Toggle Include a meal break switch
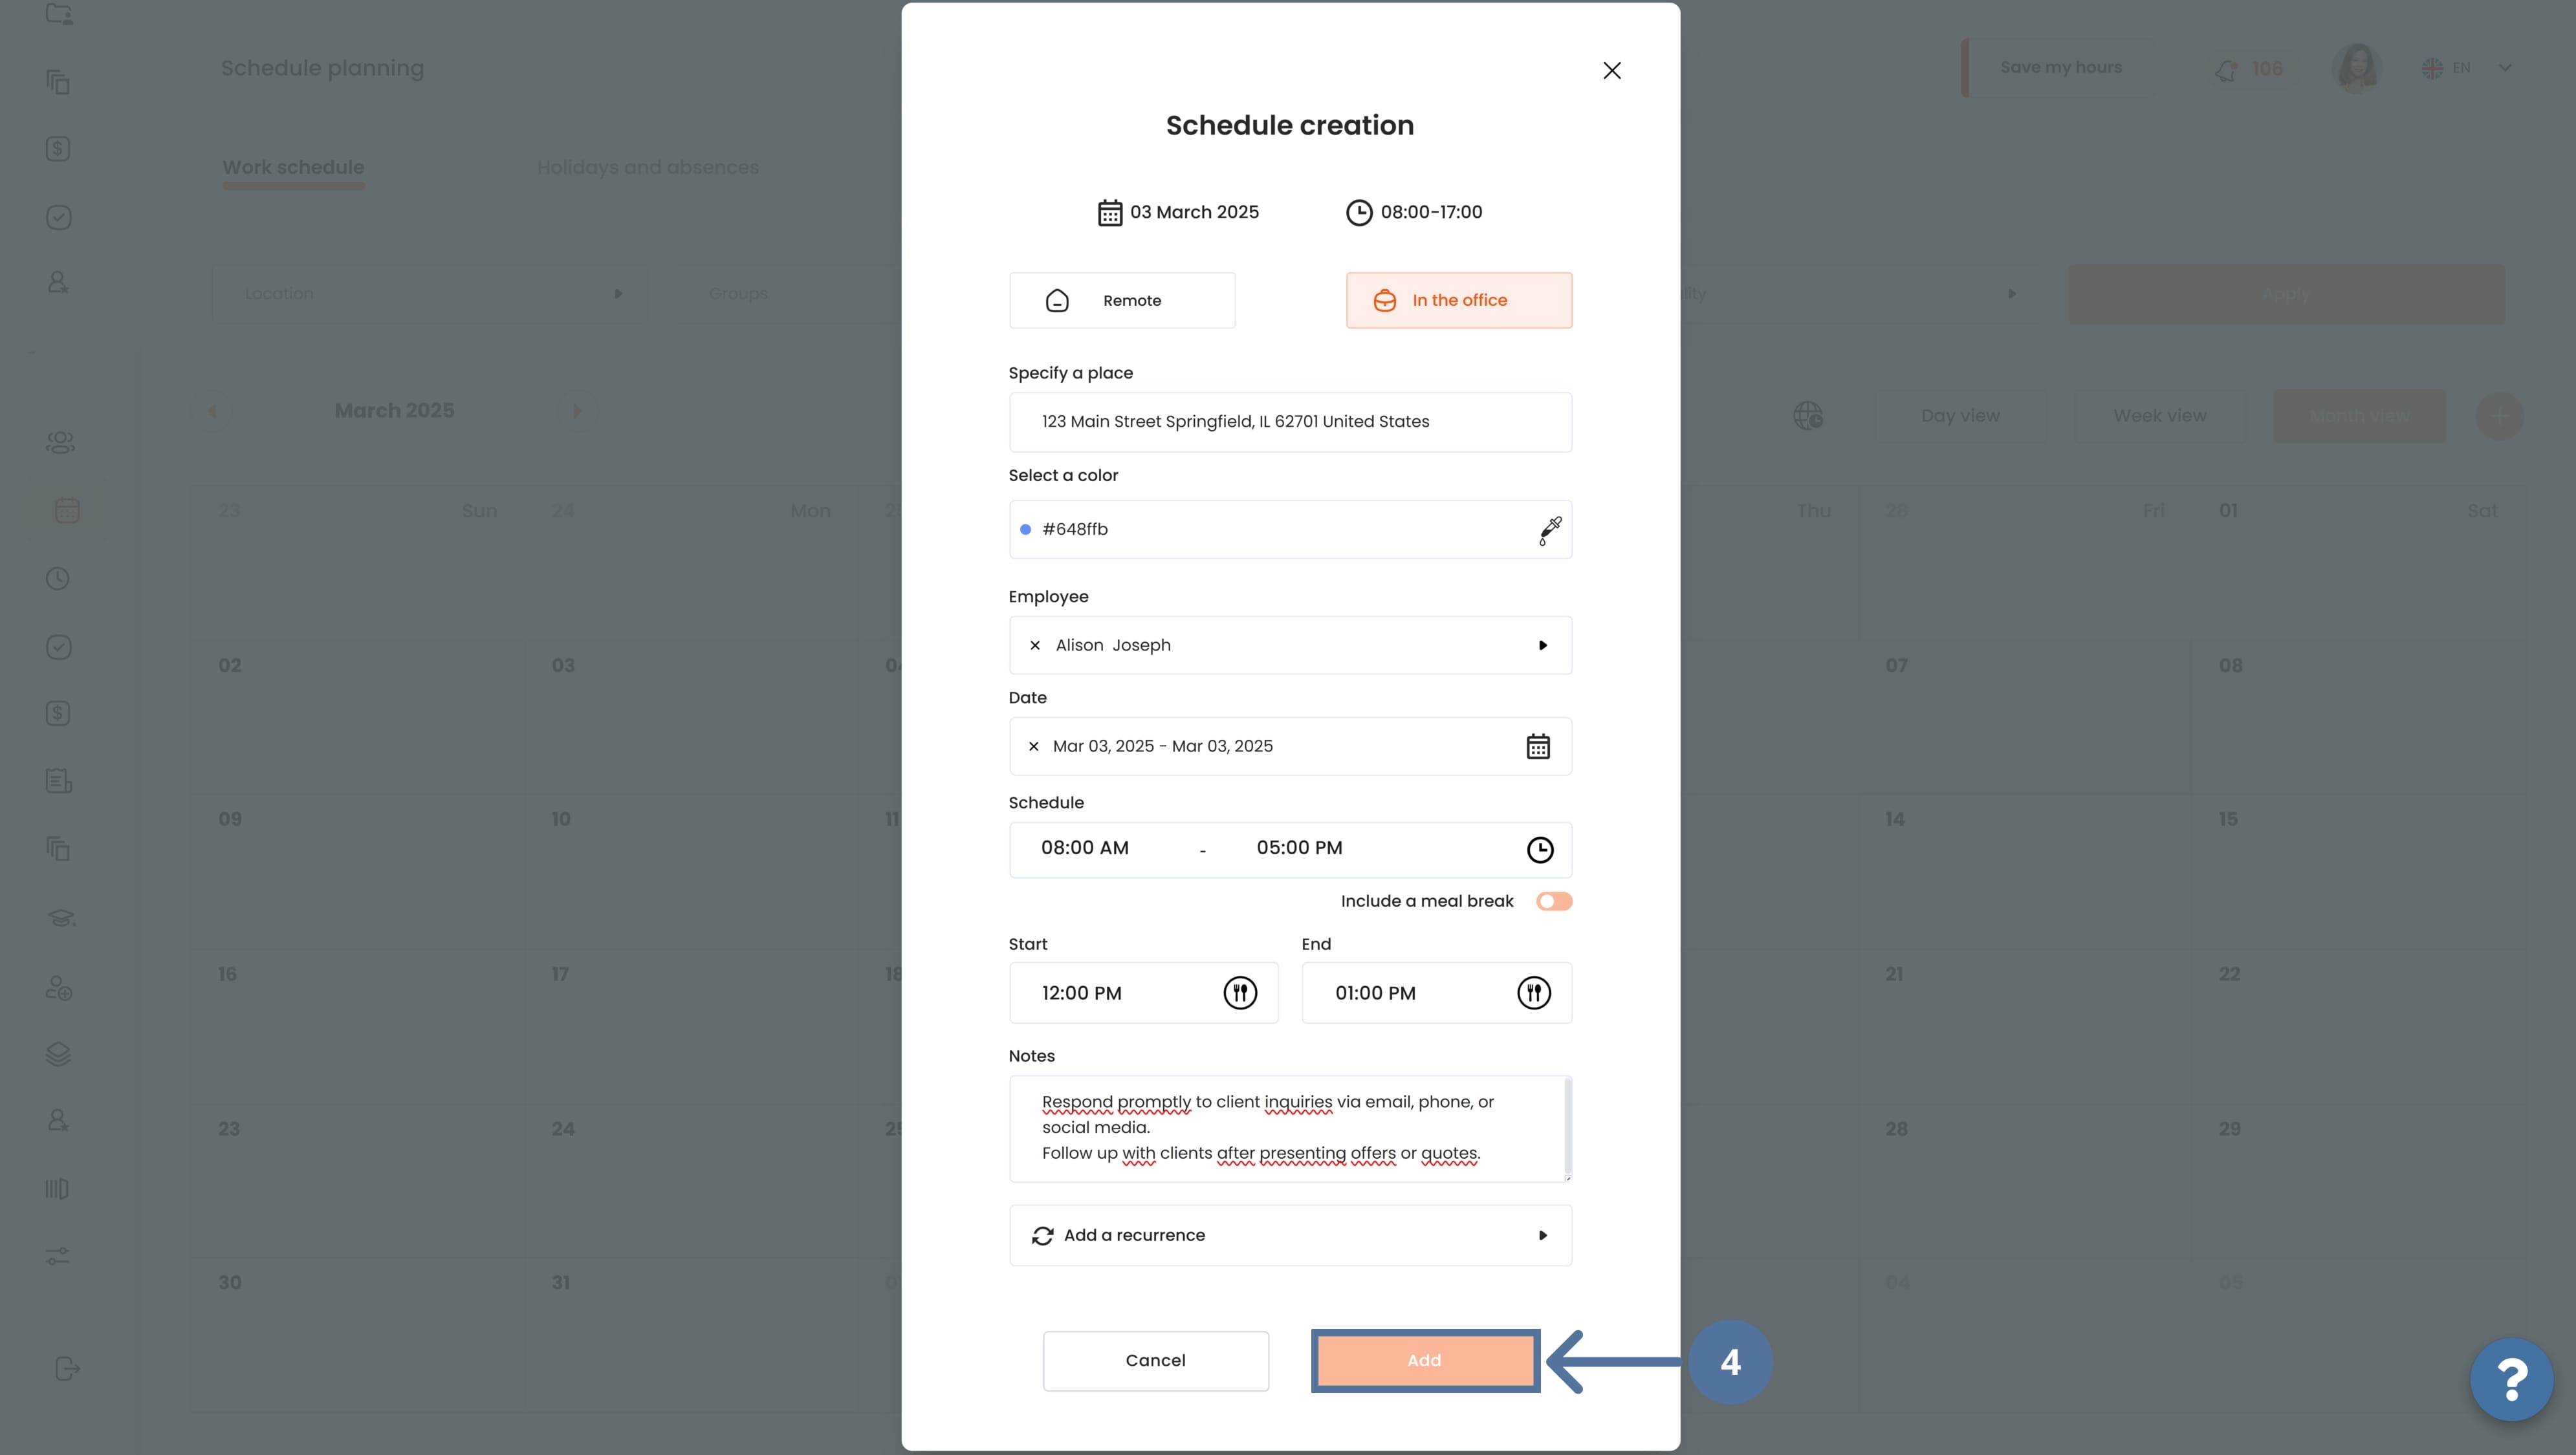Viewport: 2576px width, 1455px height. [x=1554, y=901]
